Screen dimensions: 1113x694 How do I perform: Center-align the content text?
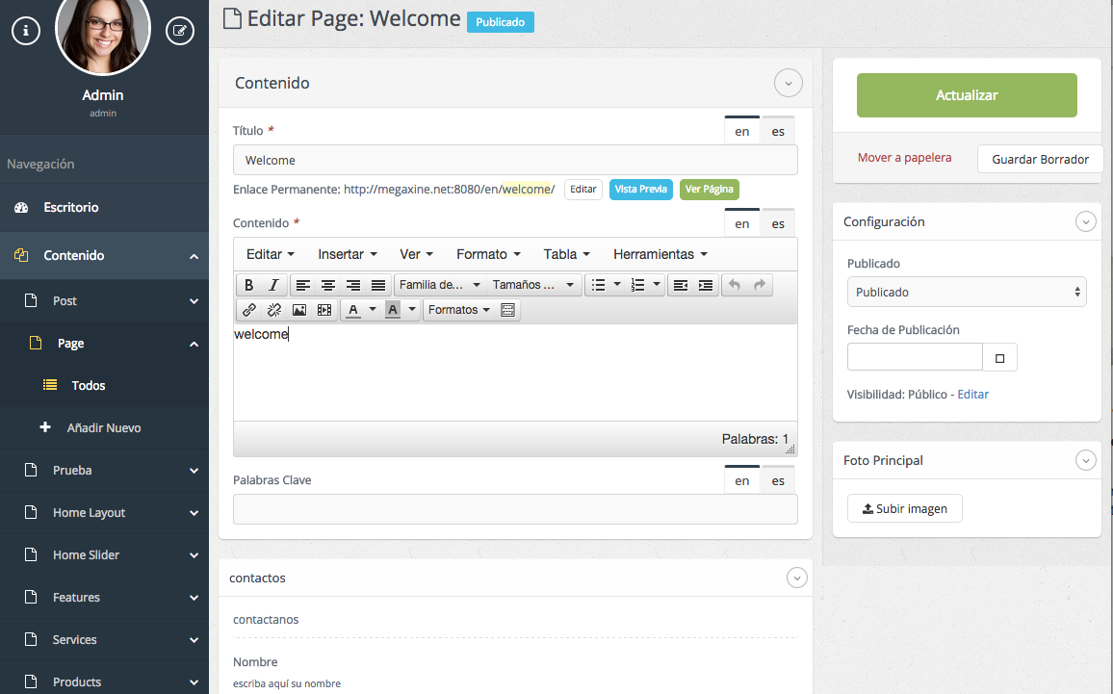pos(328,285)
